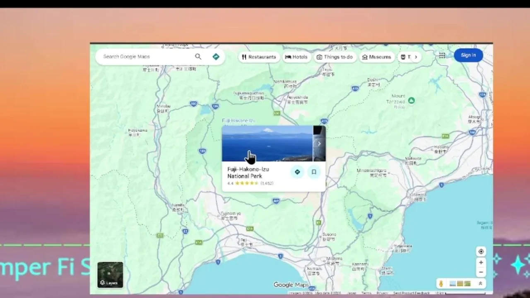Screen dimensions: 530x298
Task: Zoom out with the minus button
Action: [x=481, y=272]
